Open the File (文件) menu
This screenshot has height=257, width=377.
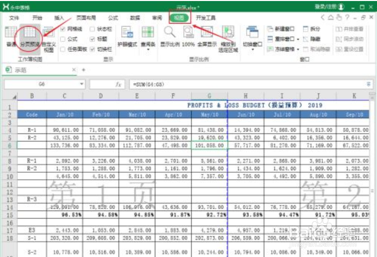click(14, 18)
